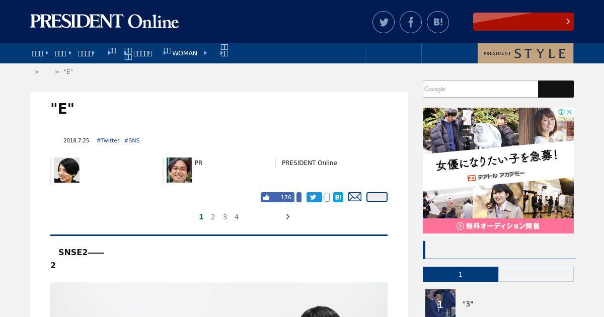The width and height of the screenshot is (604, 317).
Task: Click the current page number 1
Action: 201,217
